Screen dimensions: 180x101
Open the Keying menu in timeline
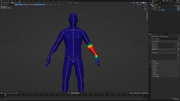tap(10, 93)
